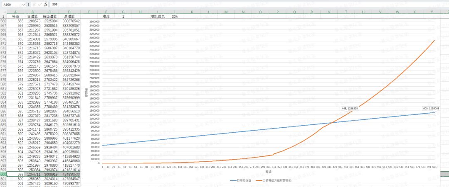Viewport: 449px width, 187px height.
Task: Select row header 566
Action: click(x=3, y=21)
